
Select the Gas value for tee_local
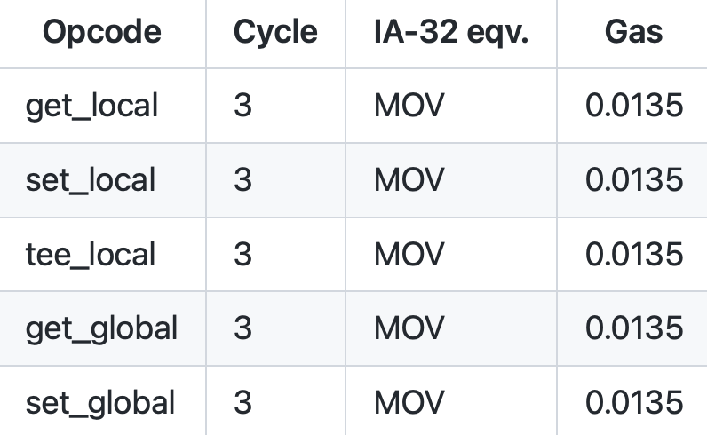(634, 254)
